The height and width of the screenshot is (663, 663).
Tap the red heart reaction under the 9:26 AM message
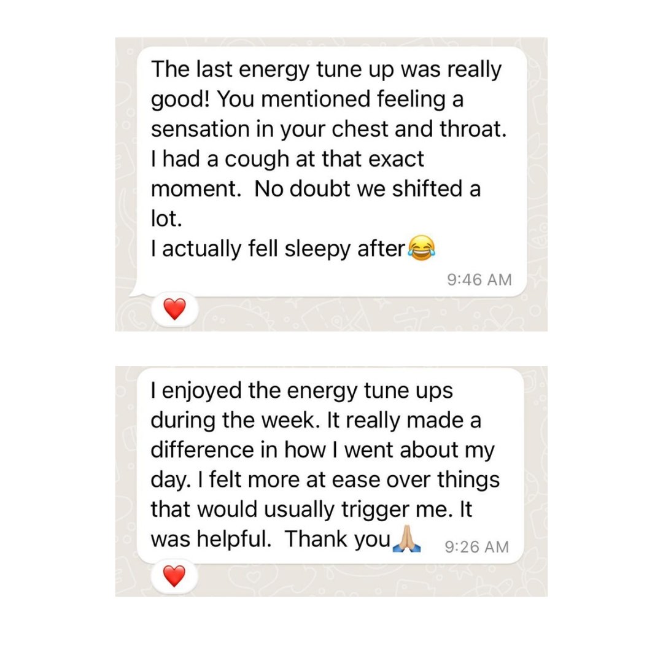tap(174, 576)
